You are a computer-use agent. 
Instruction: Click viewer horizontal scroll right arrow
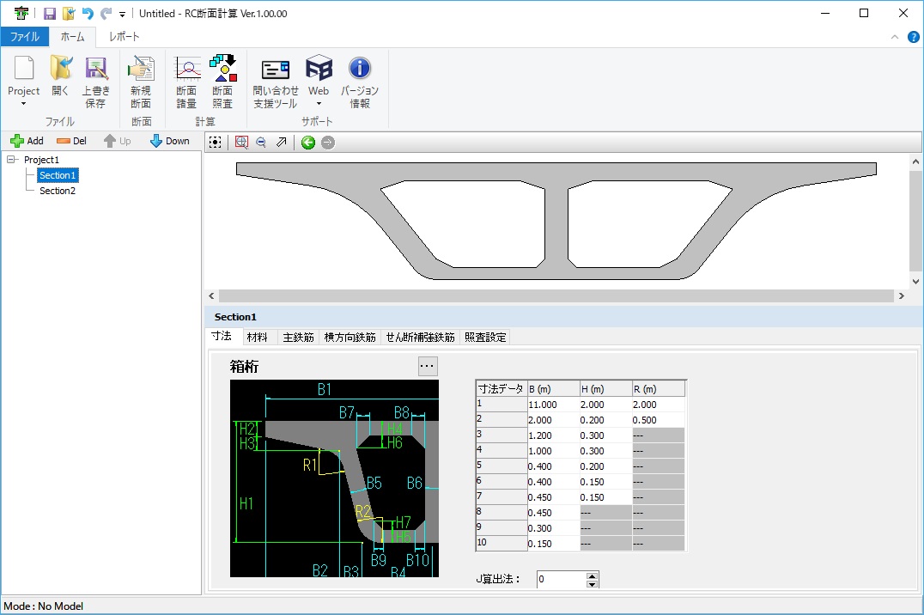click(x=901, y=296)
